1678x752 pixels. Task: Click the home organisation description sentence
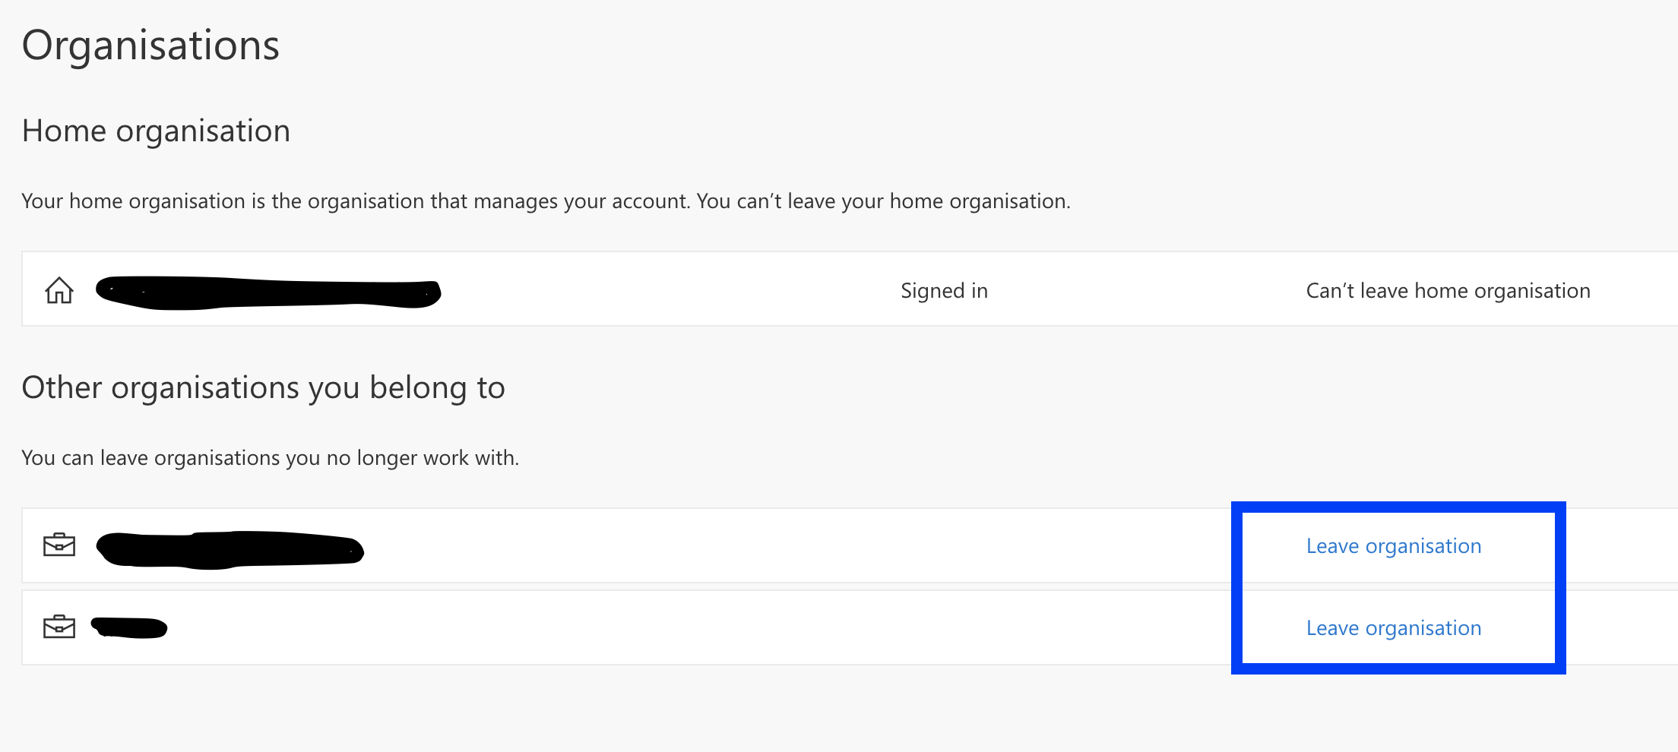point(546,201)
